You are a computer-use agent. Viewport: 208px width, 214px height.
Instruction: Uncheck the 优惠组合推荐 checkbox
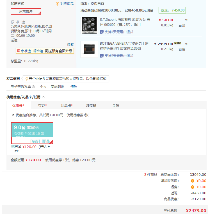13,115
